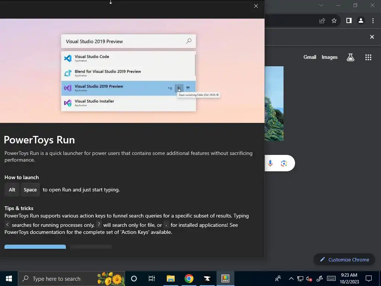Open the clock and calendar flyout
381x286 pixels.
tap(349, 279)
